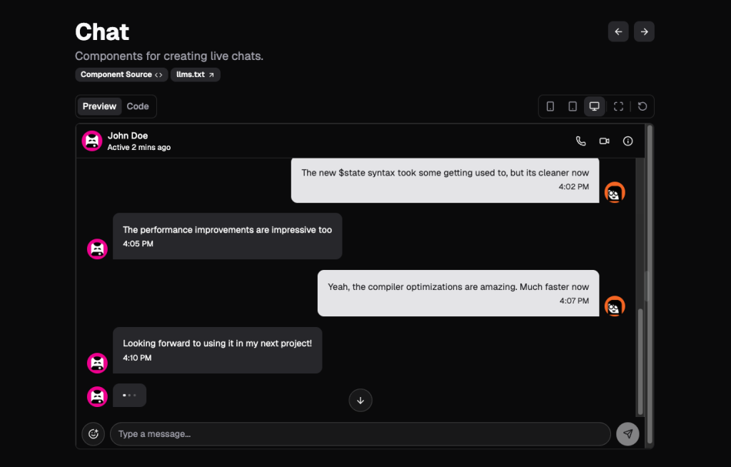Image resolution: width=731 pixels, height=467 pixels.
Task: Open the Component Source link
Action: (121, 75)
